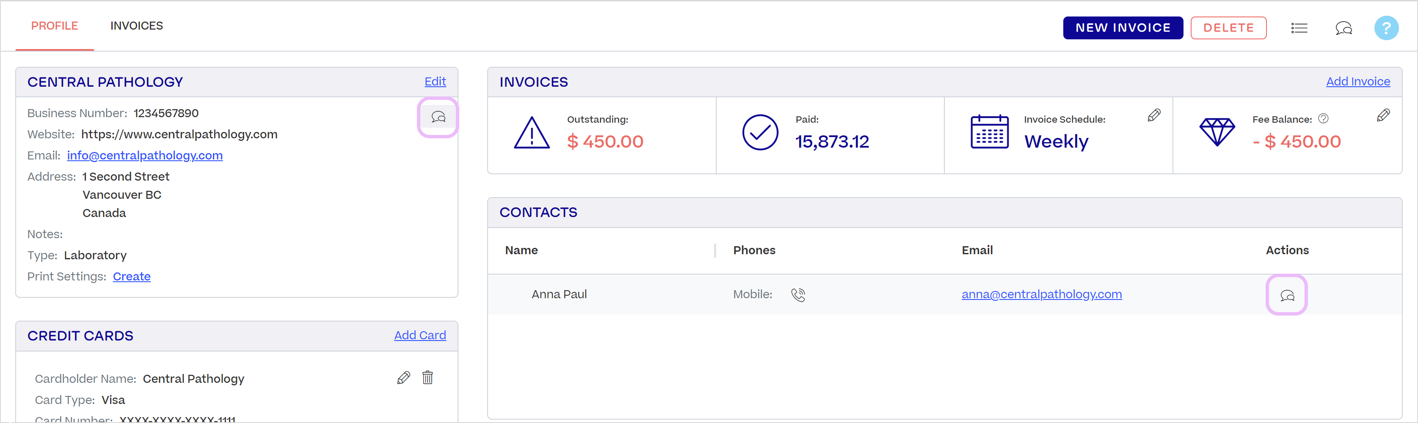Click chat icon in Anna Paul's Actions column
This screenshot has width=1418, height=423.
coord(1287,295)
